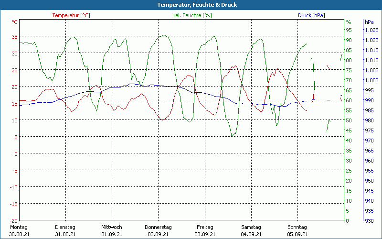
Task: Click the "Mittwoch" day label
Action: (x=112, y=227)
